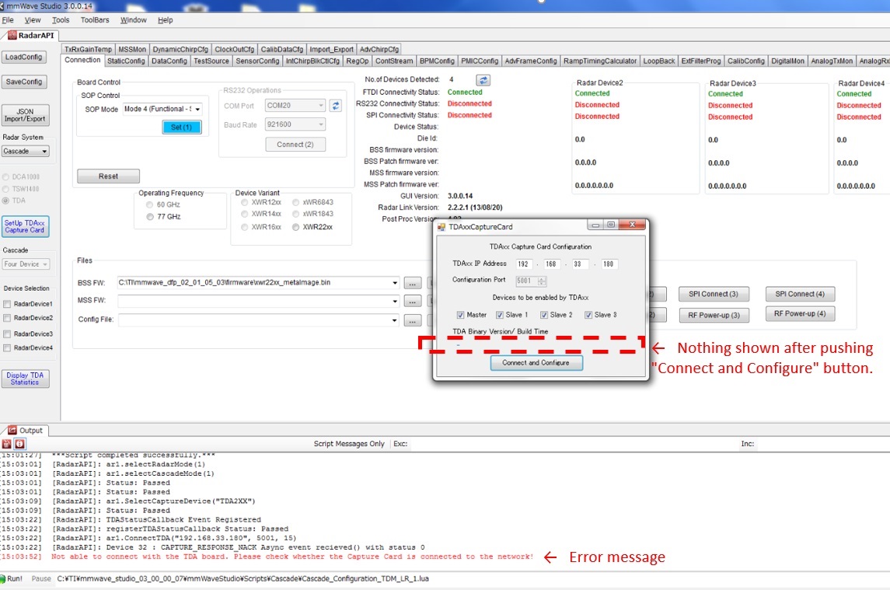Click the Connect and Configure button
Image resolution: width=890 pixels, height=590 pixels.
536,361
